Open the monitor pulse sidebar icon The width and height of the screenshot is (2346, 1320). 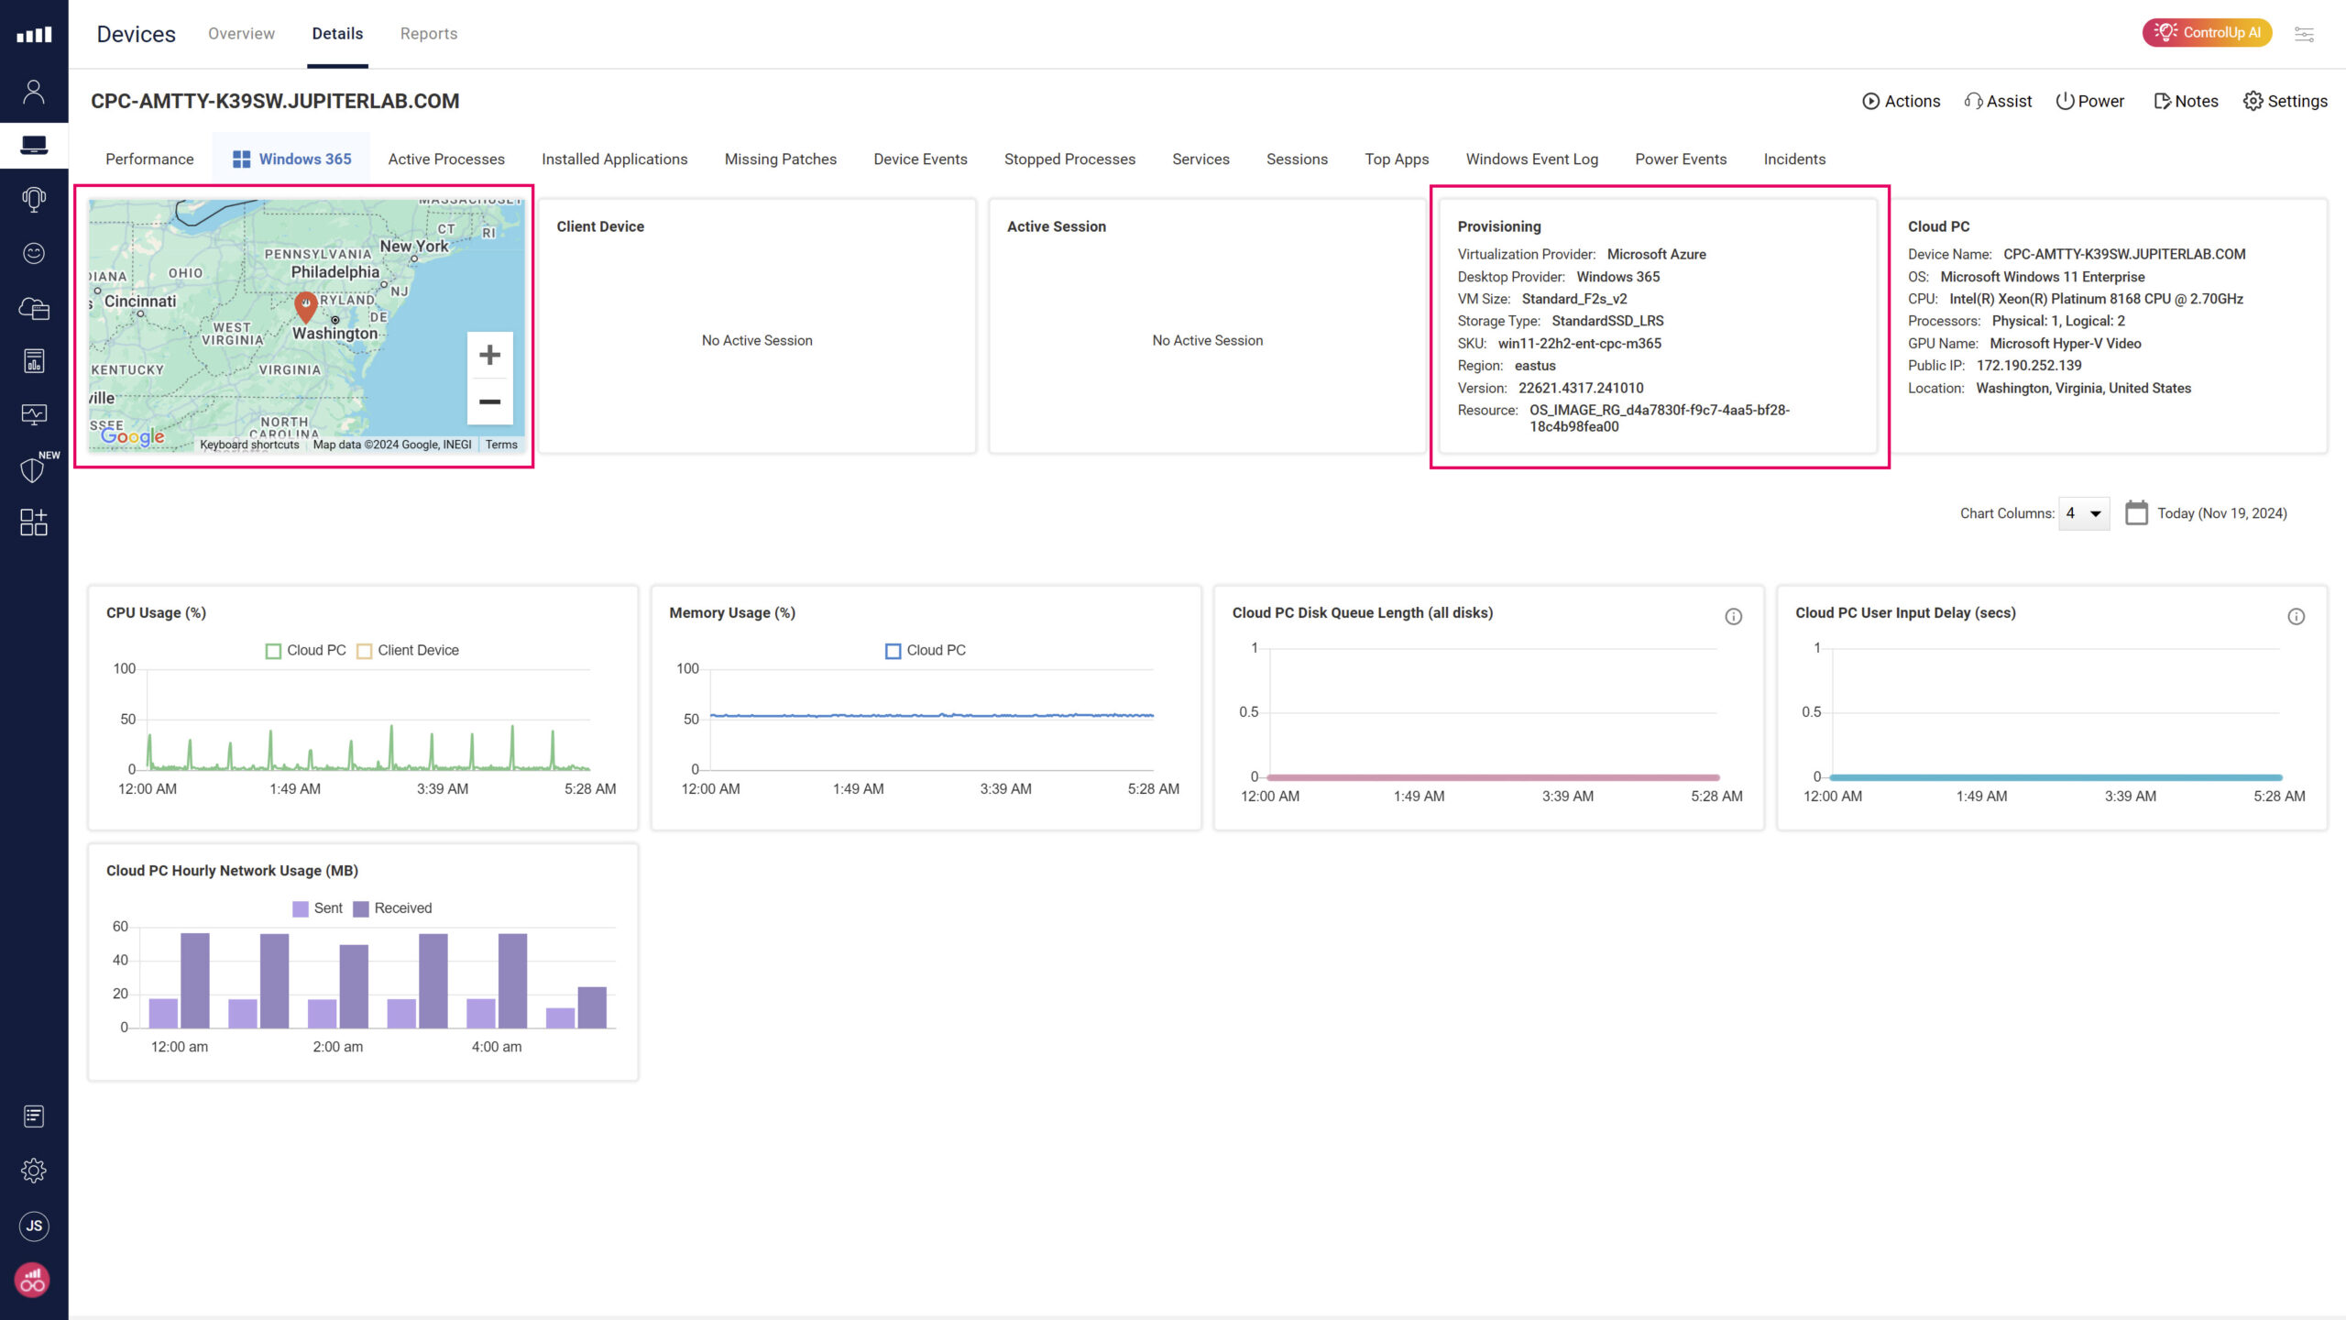click(34, 414)
